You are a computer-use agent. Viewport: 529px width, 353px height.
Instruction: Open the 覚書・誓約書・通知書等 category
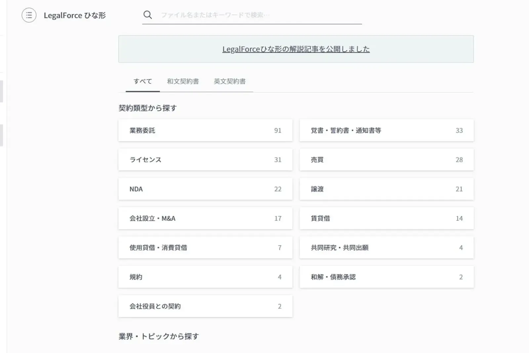(387, 130)
